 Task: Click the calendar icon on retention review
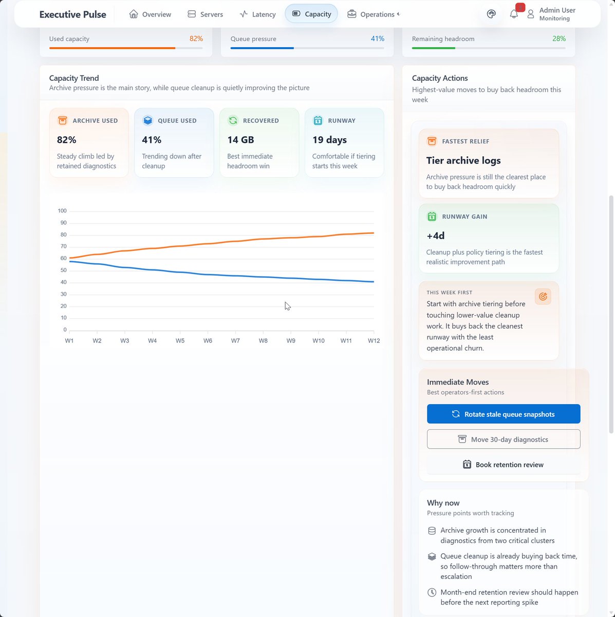(x=467, y=464)
